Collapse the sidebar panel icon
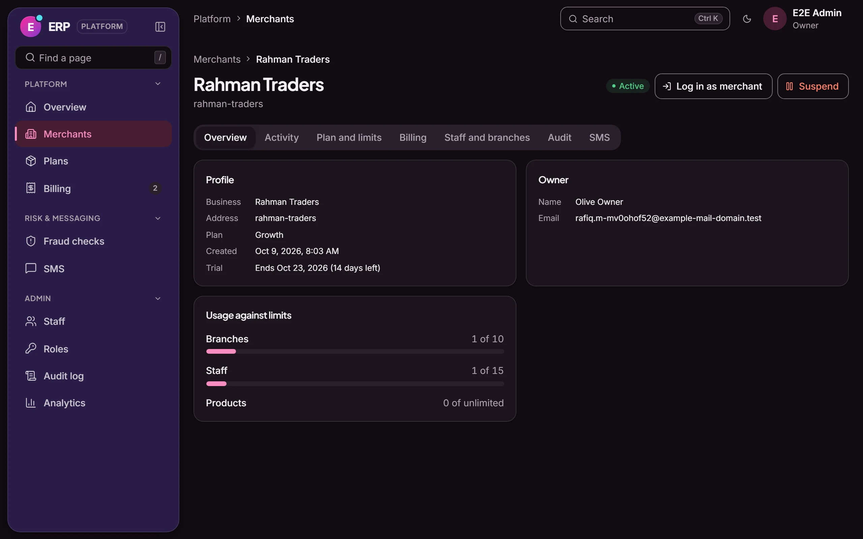The width and height of the screenshot is (863, 539). pos(160,27)
